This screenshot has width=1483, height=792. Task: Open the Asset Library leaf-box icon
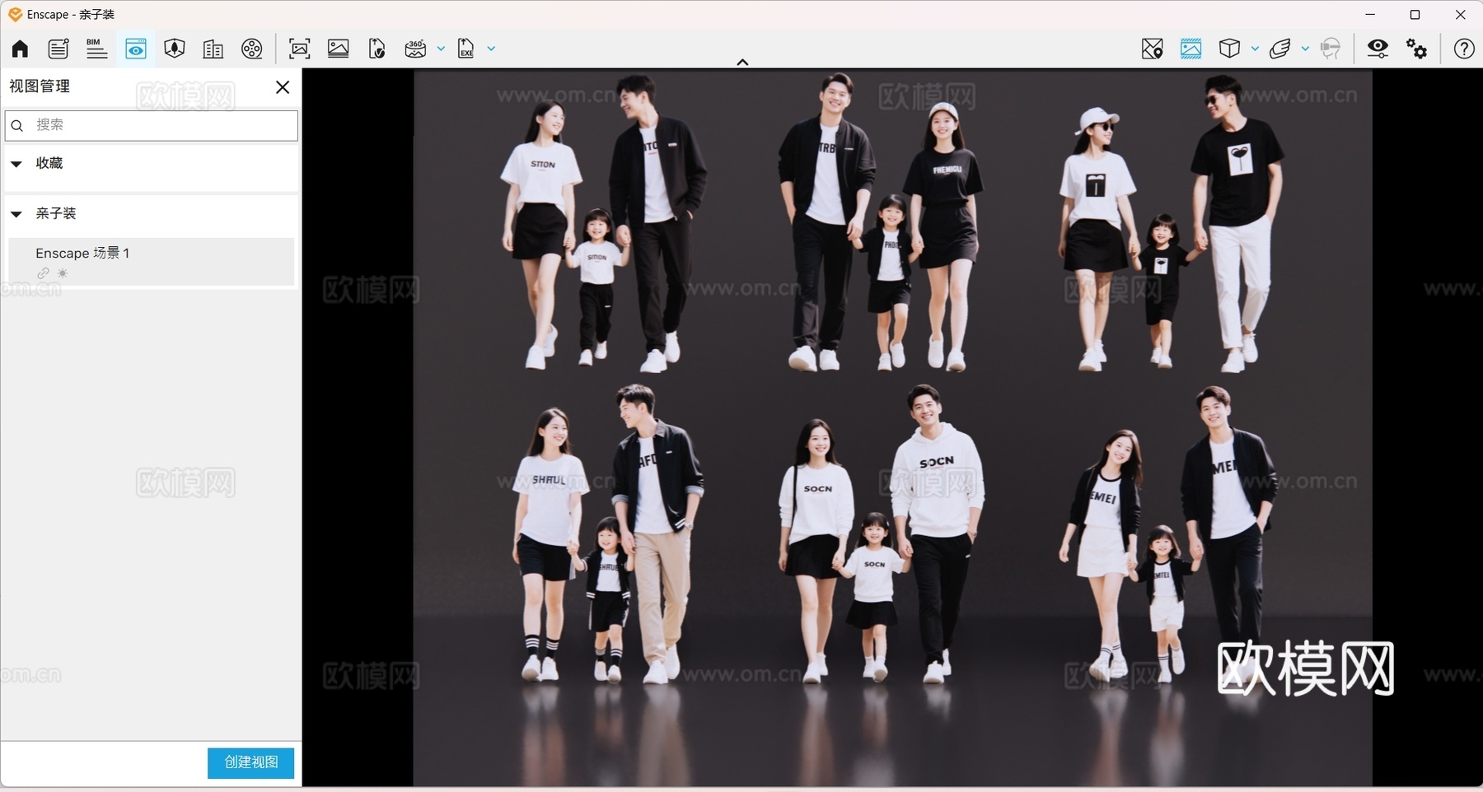point(174,49)
